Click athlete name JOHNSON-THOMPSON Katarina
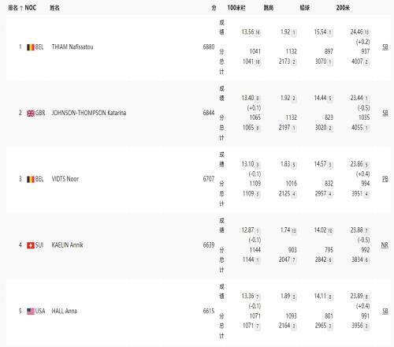This screenshot has width=394, height=347. pos(89,113)
